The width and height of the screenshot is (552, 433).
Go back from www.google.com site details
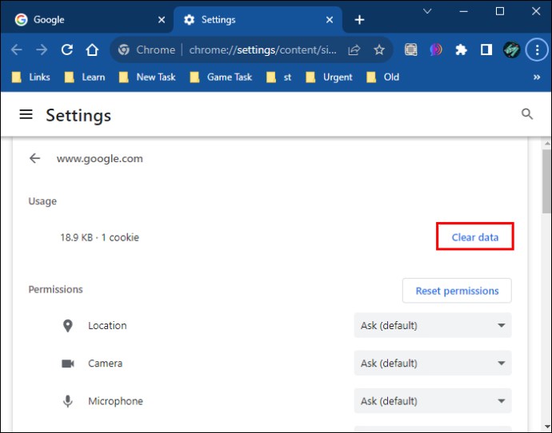(x=34, y=158)
